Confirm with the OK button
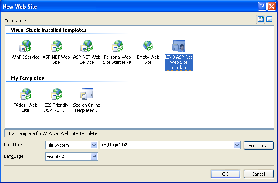Image resolution: width=278 pixels, height=183 pixels. click(x=225, y=174)
